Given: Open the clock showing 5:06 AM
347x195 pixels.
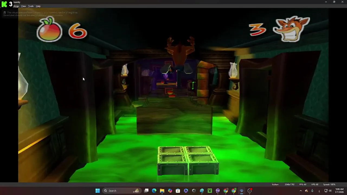Looking at the screenshot, I should coord(339,191).
